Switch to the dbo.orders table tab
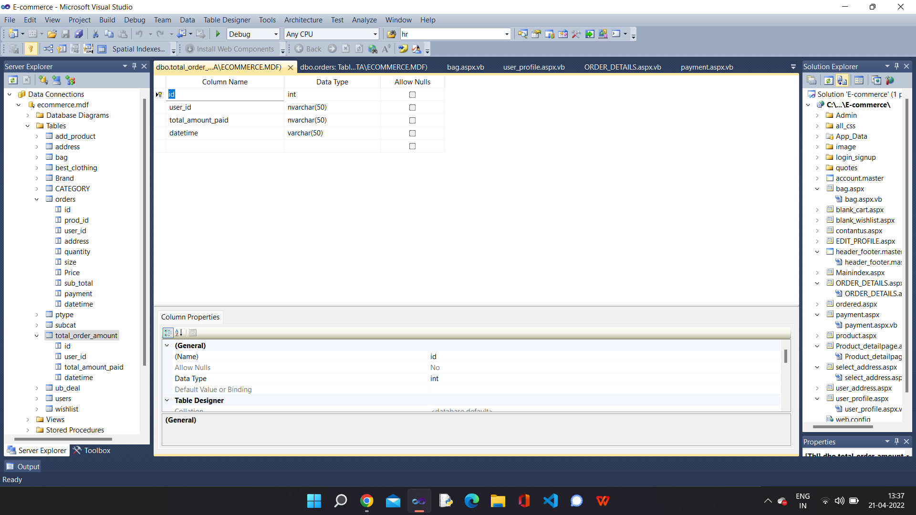The height and width of the screenshot is (515, 916). 364,67
